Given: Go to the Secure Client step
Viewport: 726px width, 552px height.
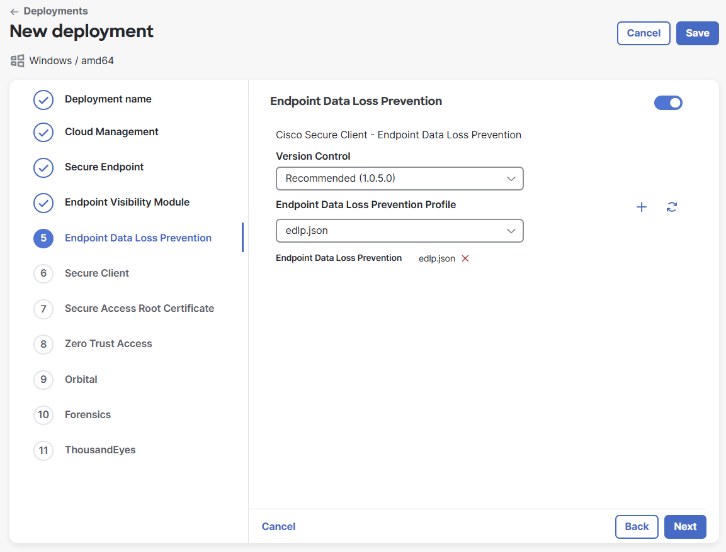Looking at the screenshot, I should 97,273.
